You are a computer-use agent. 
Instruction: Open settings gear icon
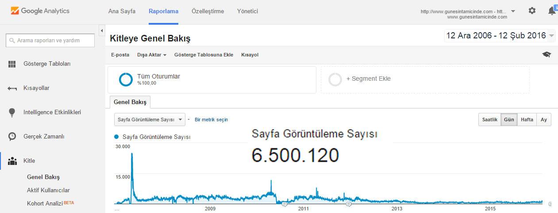coord(532,11)
